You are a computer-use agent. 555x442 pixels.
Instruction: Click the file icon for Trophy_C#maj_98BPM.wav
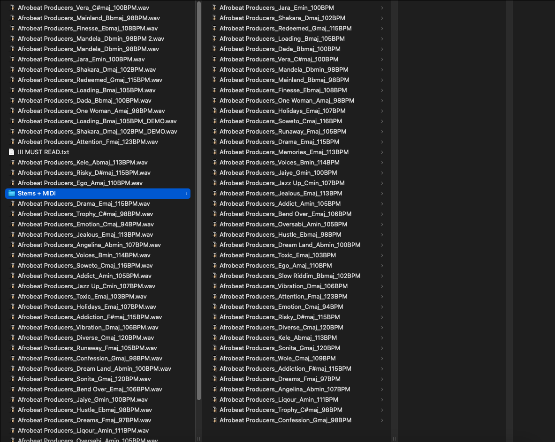coord(12,214)
